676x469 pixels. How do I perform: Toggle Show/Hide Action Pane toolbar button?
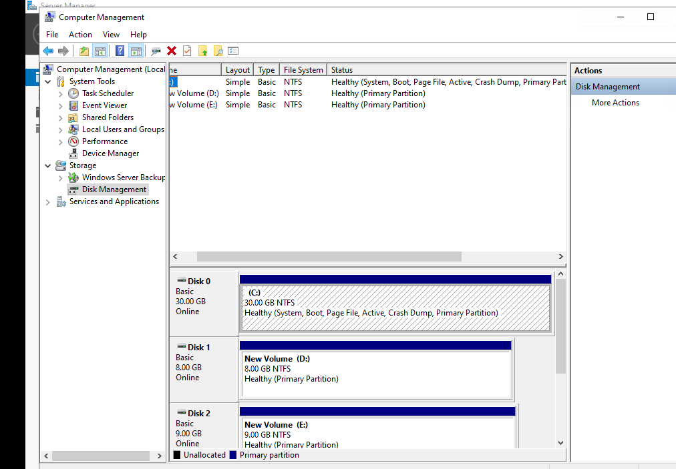coord(136,51)
